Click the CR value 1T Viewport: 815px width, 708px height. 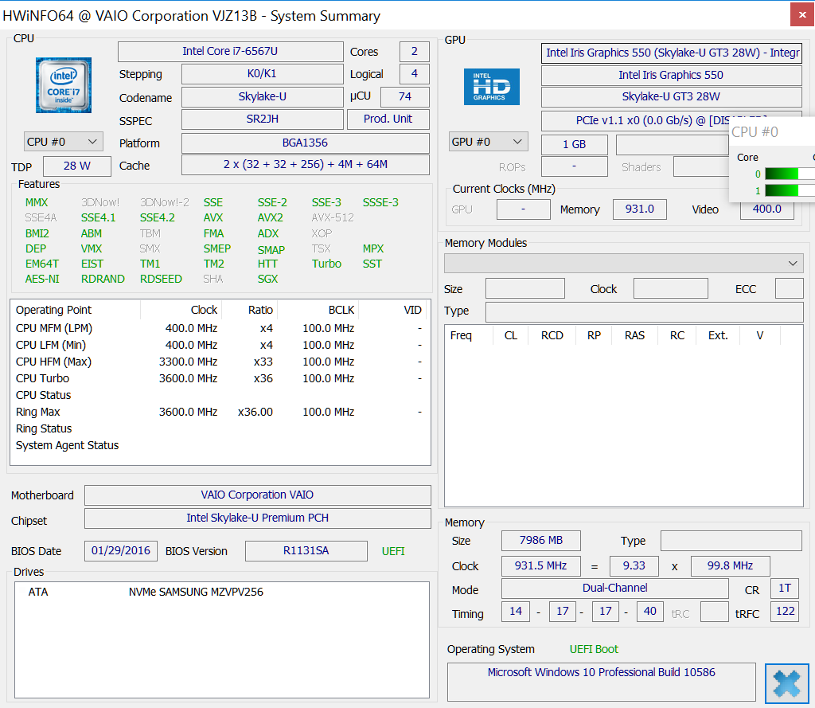pos(785,589)
